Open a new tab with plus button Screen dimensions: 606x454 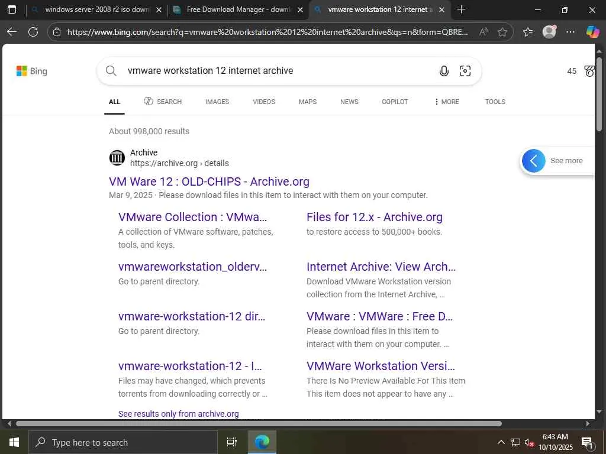click(x=461, y=9)
